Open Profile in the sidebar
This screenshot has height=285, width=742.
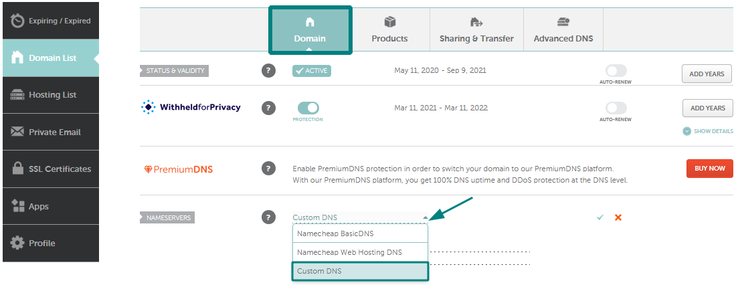click(x=51, y=244)
